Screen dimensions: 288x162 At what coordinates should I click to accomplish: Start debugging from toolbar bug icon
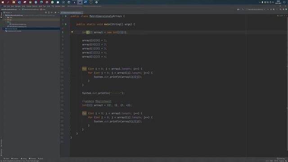271,9
